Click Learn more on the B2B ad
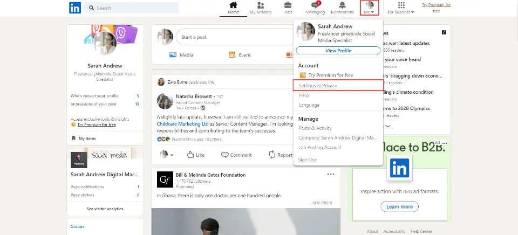Viewport: 518px width, 235px height. coord(399,206)
